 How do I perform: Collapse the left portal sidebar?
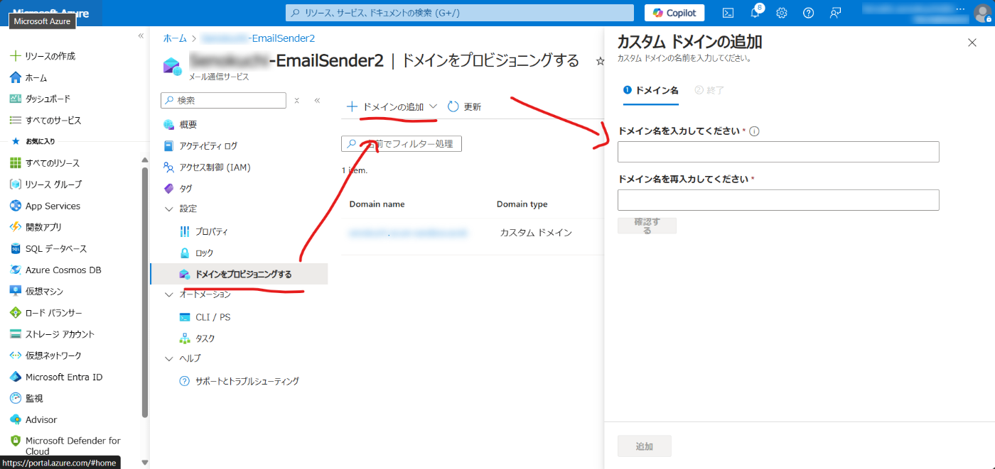141,35
